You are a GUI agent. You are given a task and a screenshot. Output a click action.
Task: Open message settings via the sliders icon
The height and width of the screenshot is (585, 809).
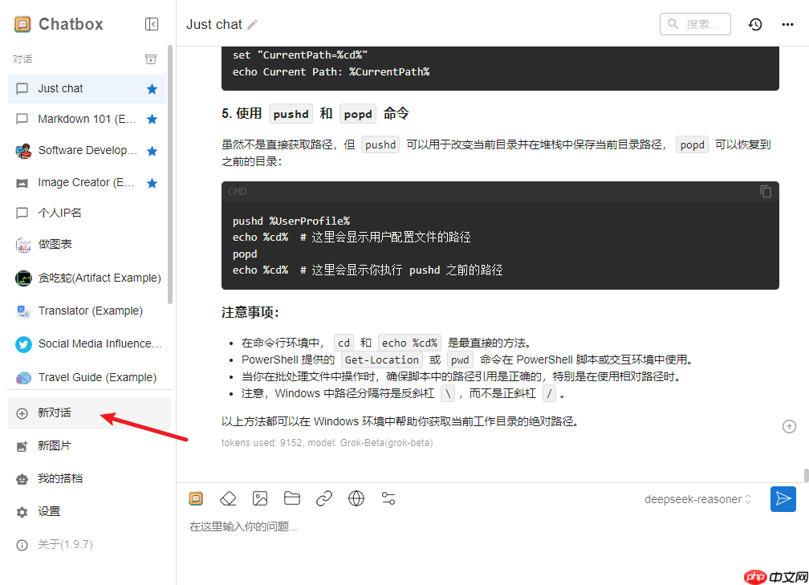coord(388,498)
